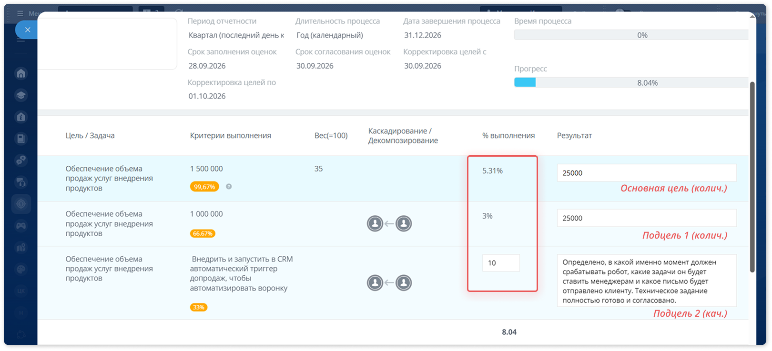Click the 8.04% progress bar

point(631,82)
